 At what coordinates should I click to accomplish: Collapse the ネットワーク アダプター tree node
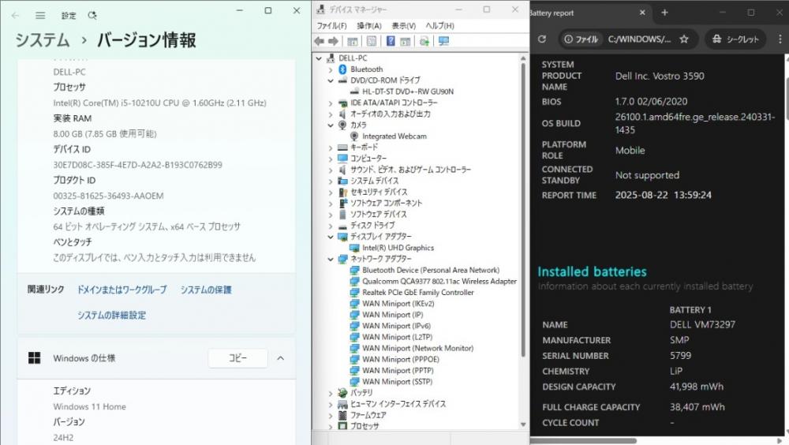point(331,260)
